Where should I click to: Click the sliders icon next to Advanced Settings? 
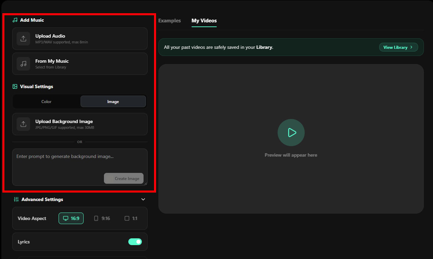point(16,199)
